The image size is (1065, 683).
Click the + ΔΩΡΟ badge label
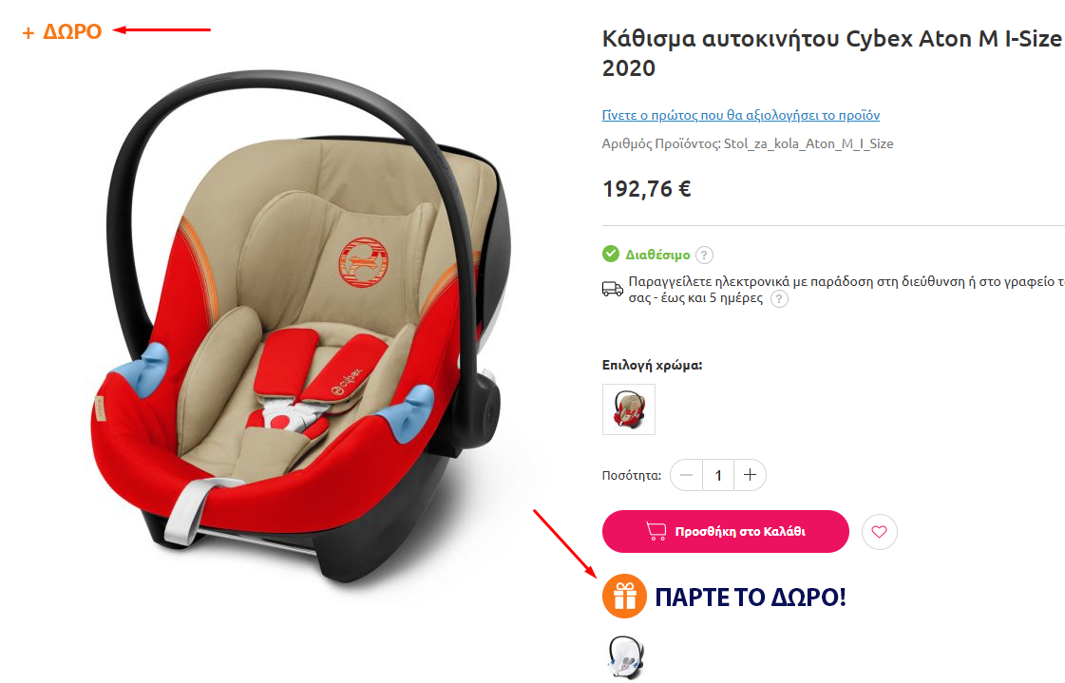(x=62, y=31)
